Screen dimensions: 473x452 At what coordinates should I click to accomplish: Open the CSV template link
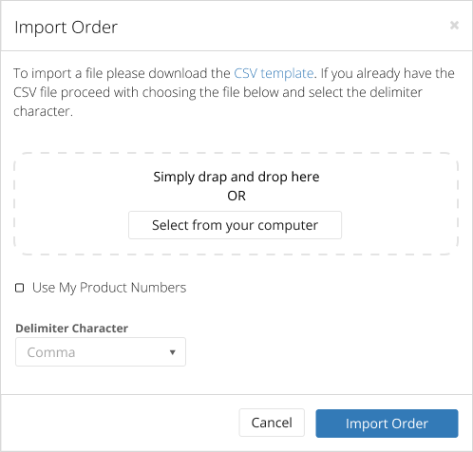coord(274,73)
